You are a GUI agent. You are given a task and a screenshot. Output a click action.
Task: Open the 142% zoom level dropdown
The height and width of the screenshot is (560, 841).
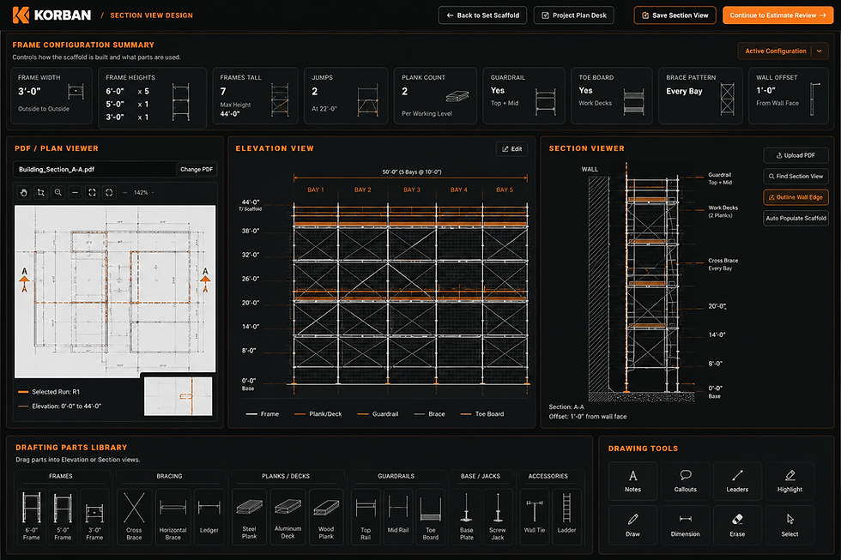tap(141, 192)
